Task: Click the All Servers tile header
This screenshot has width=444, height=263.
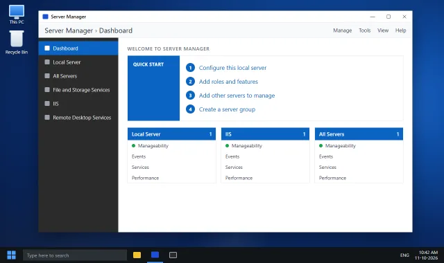Action: click(359, 134)
